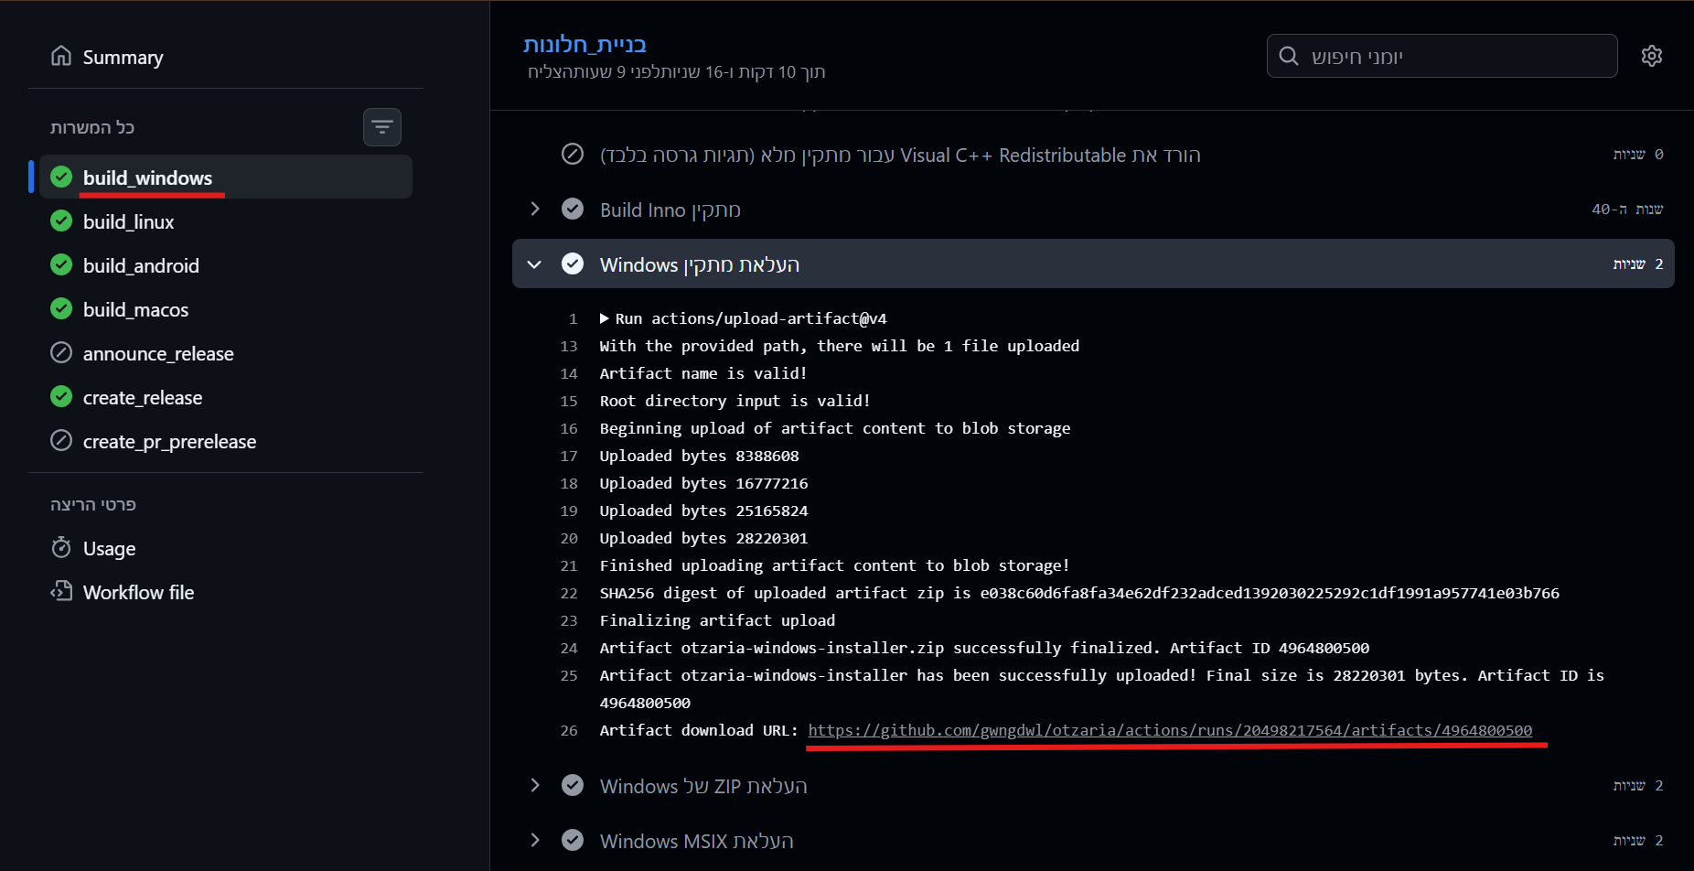This screenshot has height=871, width=1694.
Task: Click the filter jobs icon button
Action: point(381,127)
